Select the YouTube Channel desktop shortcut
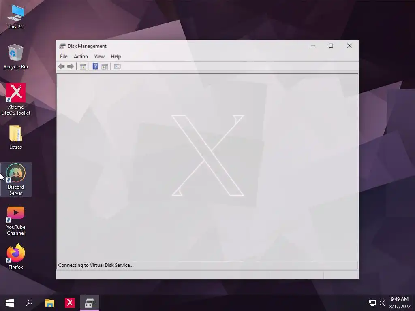This screenshot has width=415, height=311. [x=16, y=221]
